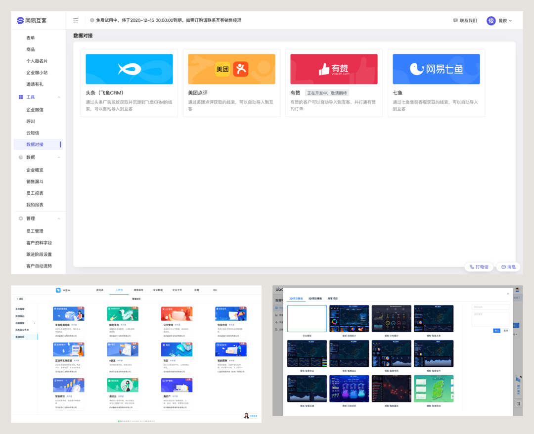
Task: Open 个人微名片 in the sidebar
Action: pos(37,61)
